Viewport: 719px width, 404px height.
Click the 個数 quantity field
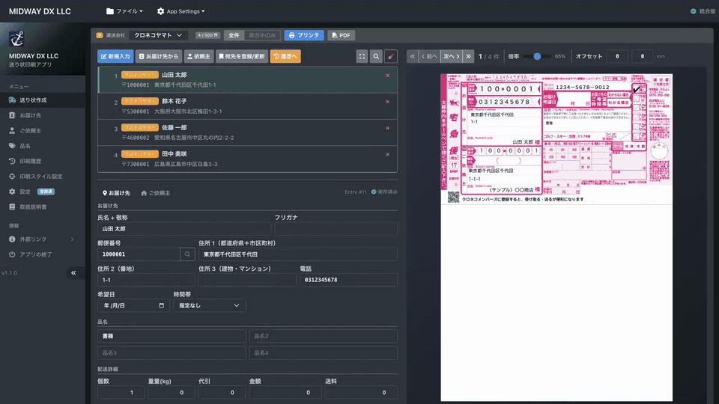coord(121,393)
